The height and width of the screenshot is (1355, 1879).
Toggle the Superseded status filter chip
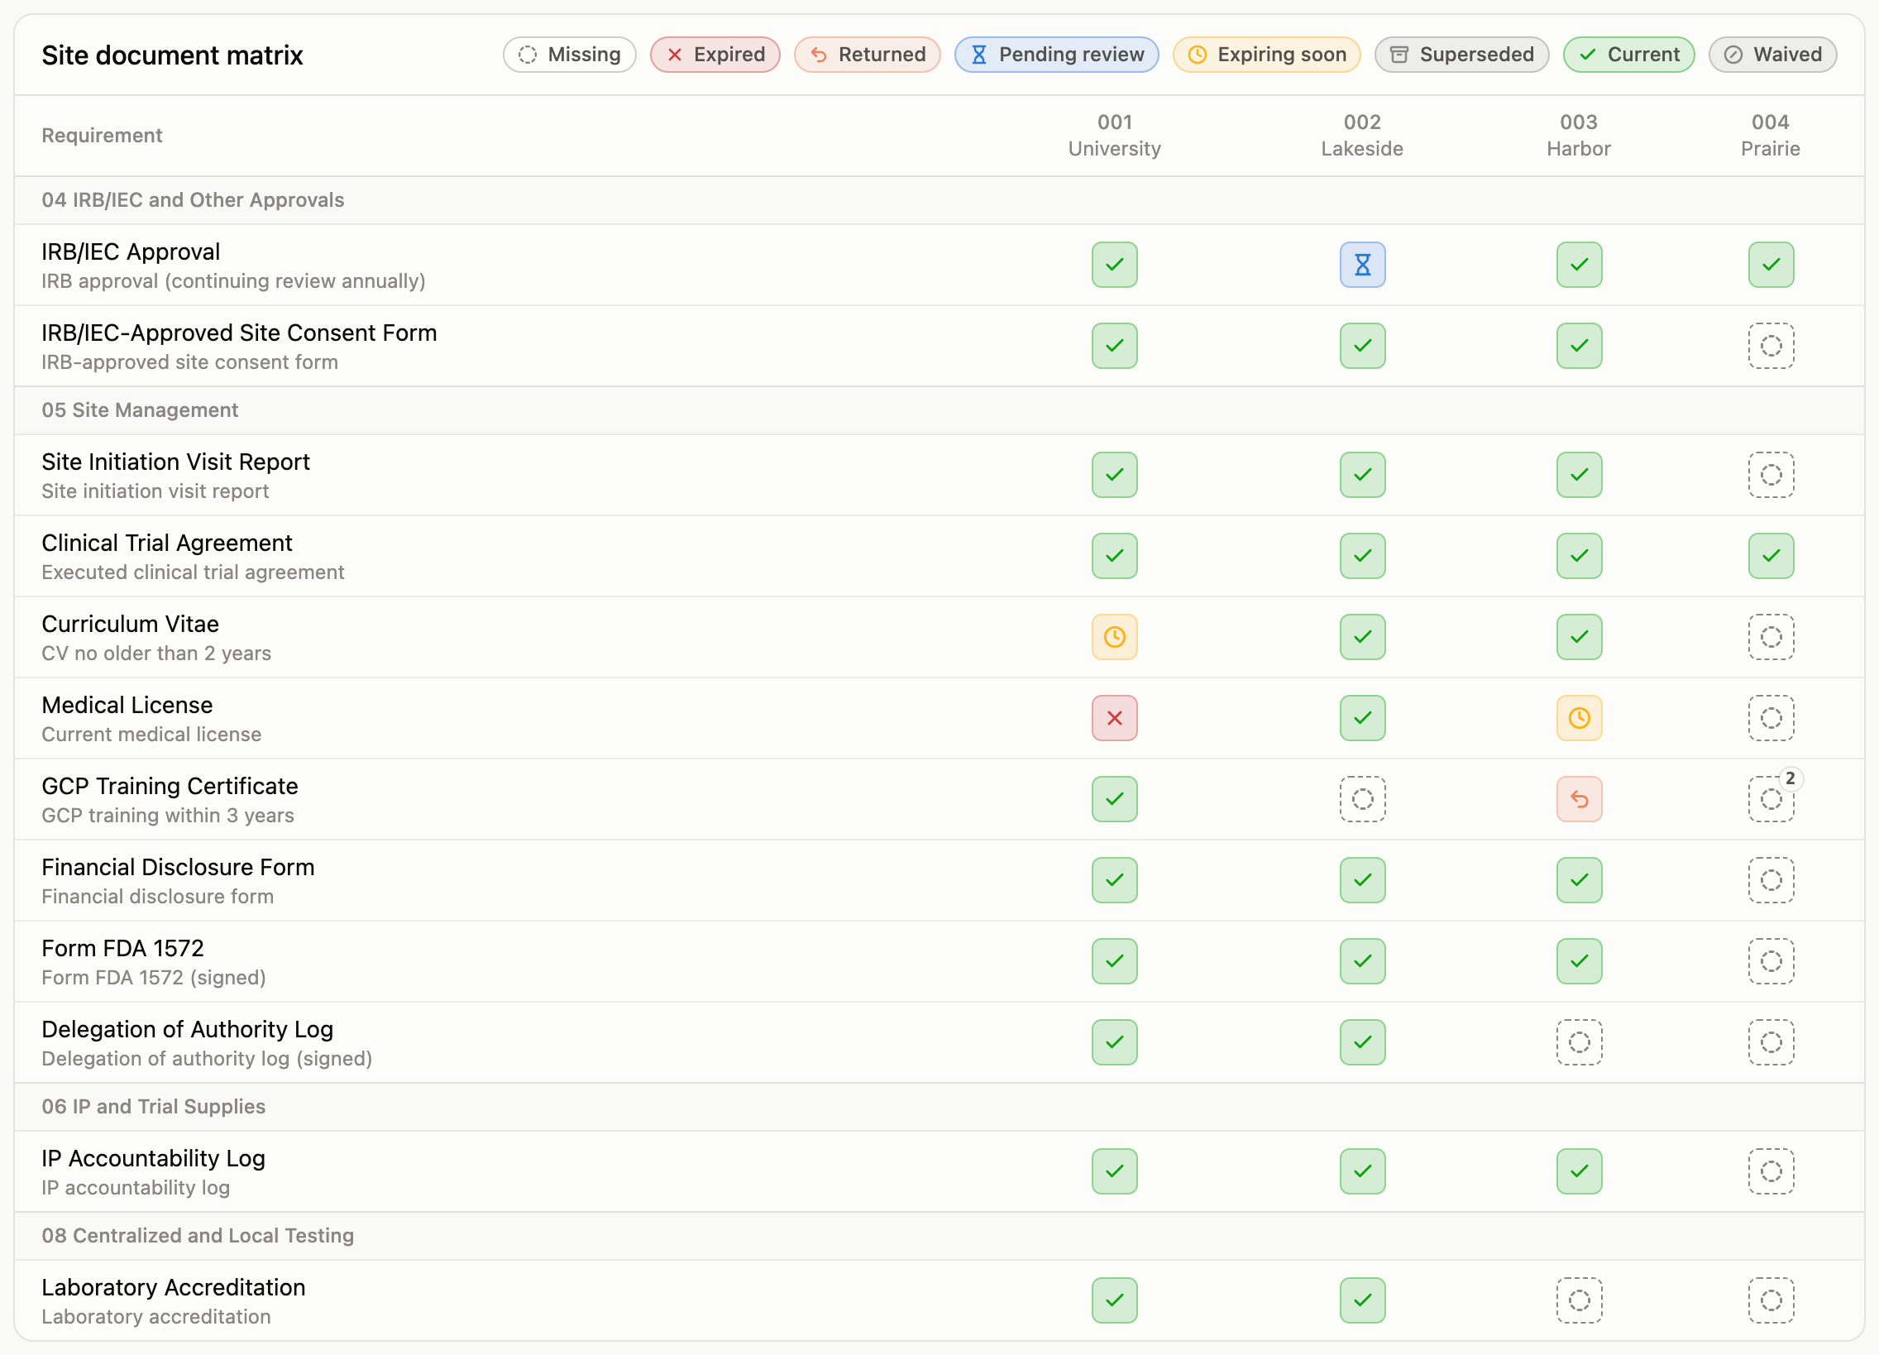pyautogui.click(x=1461, y=55)
